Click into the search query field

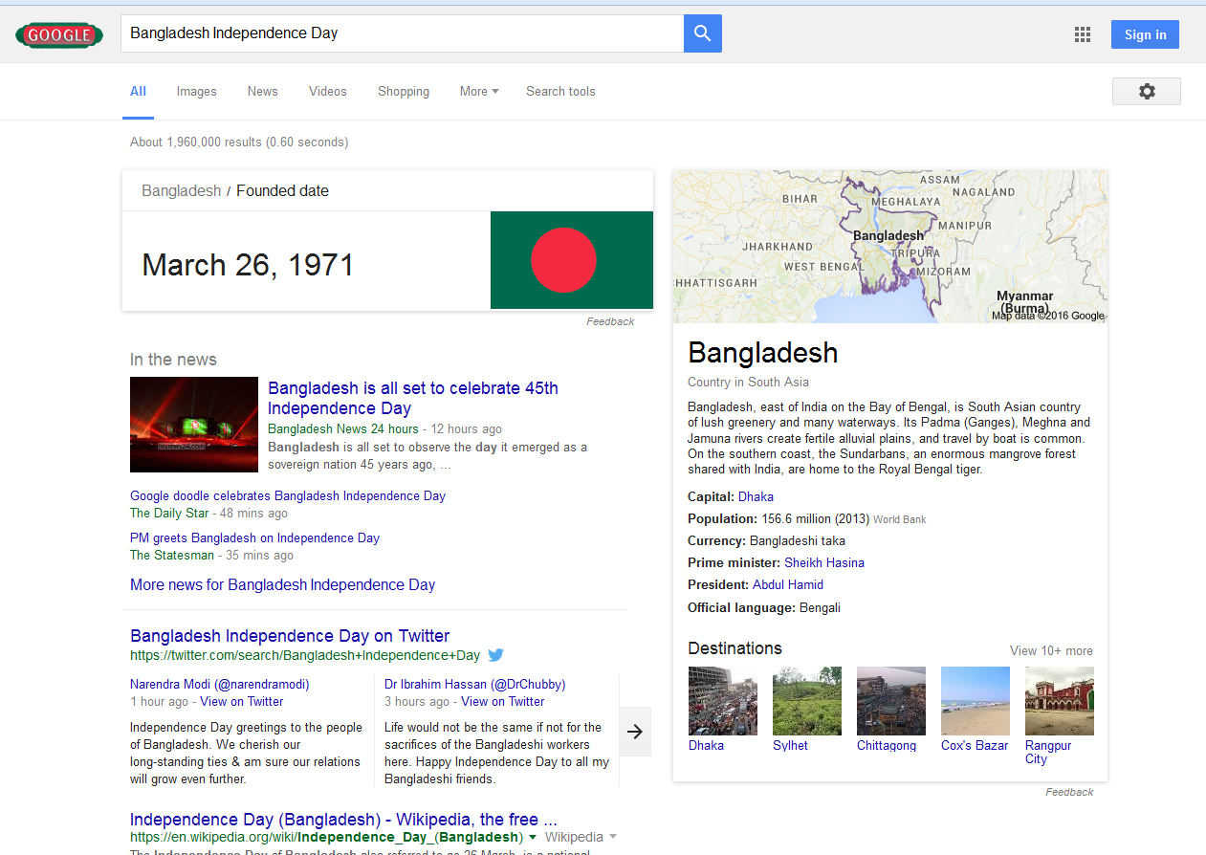(x=402, y=33)
